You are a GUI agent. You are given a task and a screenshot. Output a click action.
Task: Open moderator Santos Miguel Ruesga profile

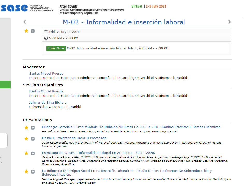(x=46, y=74)
